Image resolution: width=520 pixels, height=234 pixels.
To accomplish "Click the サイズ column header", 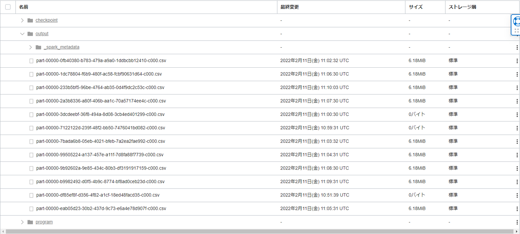I will pyautogui.click(x=415, y=7).
